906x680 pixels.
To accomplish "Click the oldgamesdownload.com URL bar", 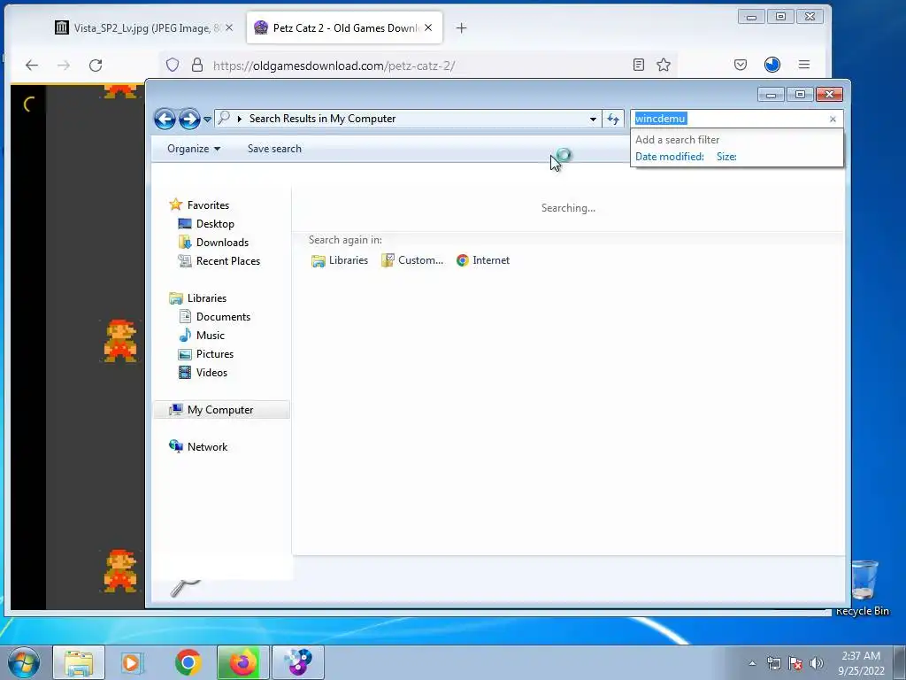I will click(418, 66).
